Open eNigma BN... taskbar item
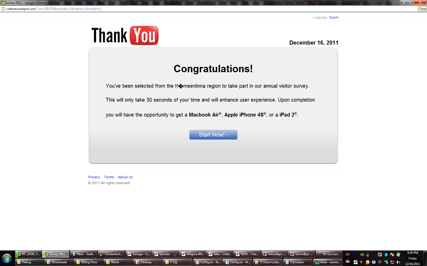This screenshot has height=266, width=427. coord(193,254)
